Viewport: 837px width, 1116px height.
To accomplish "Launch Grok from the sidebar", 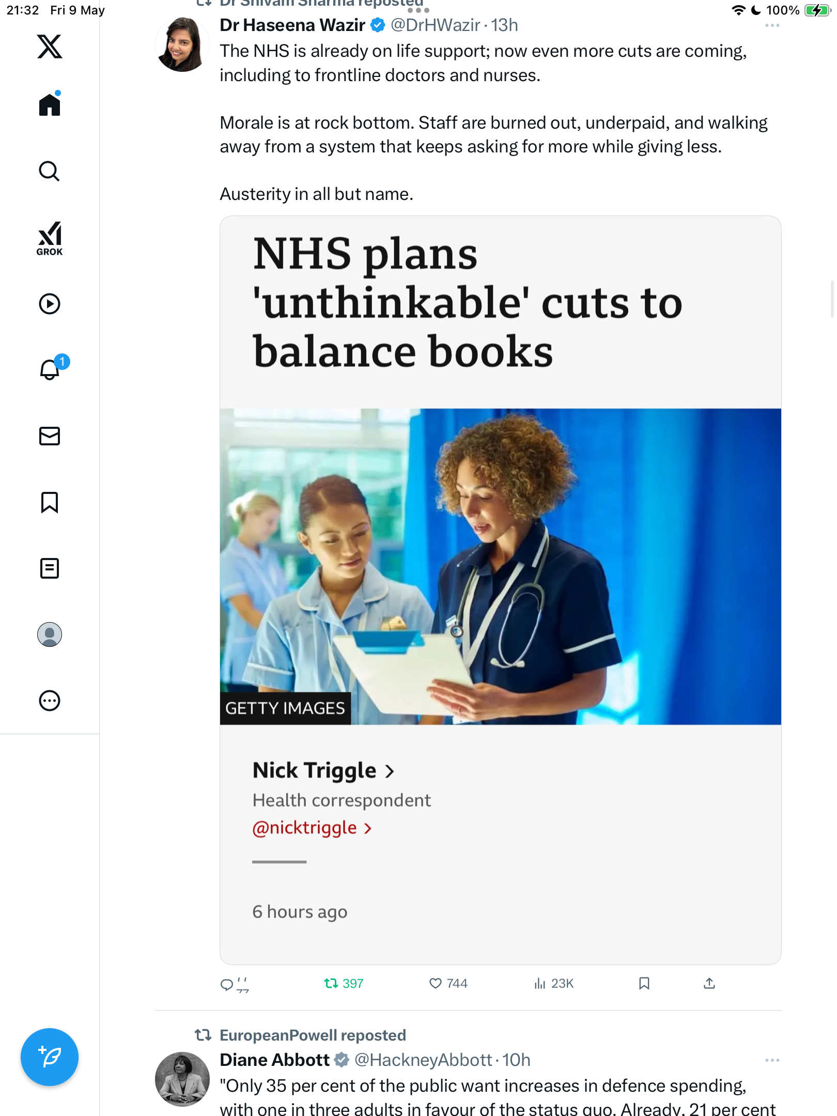I will (50, 239).
